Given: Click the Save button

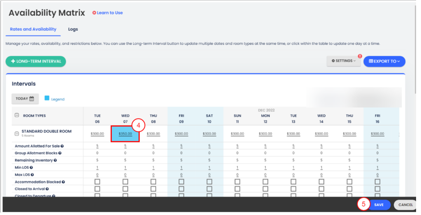Looking at the screenshot, I should (379, 205).
